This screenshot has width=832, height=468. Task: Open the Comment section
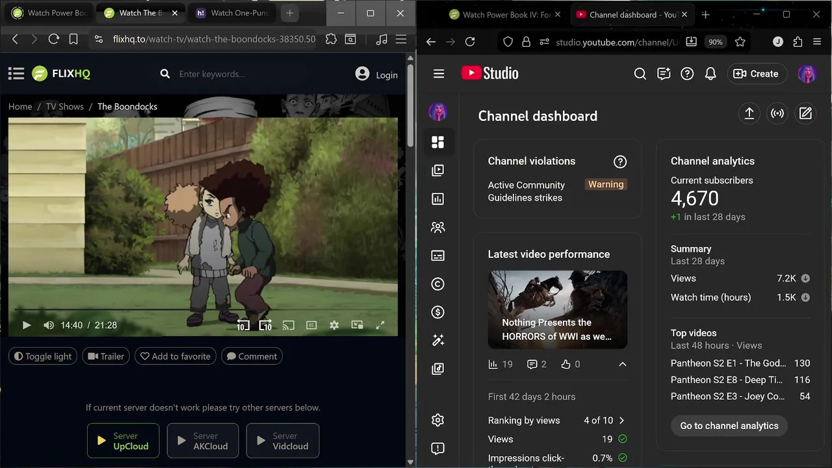(x=252, y=356)
